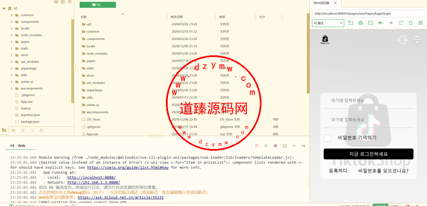Collapse the console panel chevron
427x206 pixels.
(x=294, y=146)
